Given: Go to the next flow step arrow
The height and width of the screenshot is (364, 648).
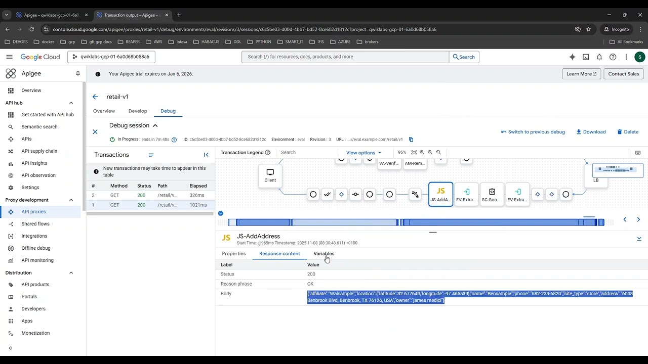Looking at the screenshot, I should 638,219.
